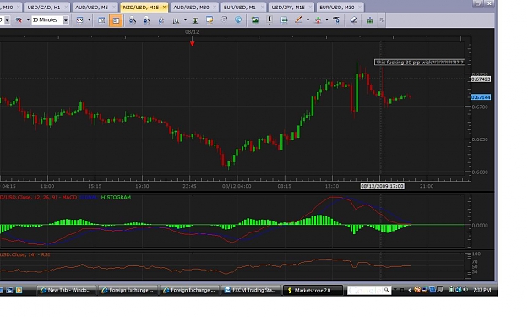Open New Tab window in taskbar
Image resolution: width=528 pixels, height=317 pixels.
[x=66, y=290]
